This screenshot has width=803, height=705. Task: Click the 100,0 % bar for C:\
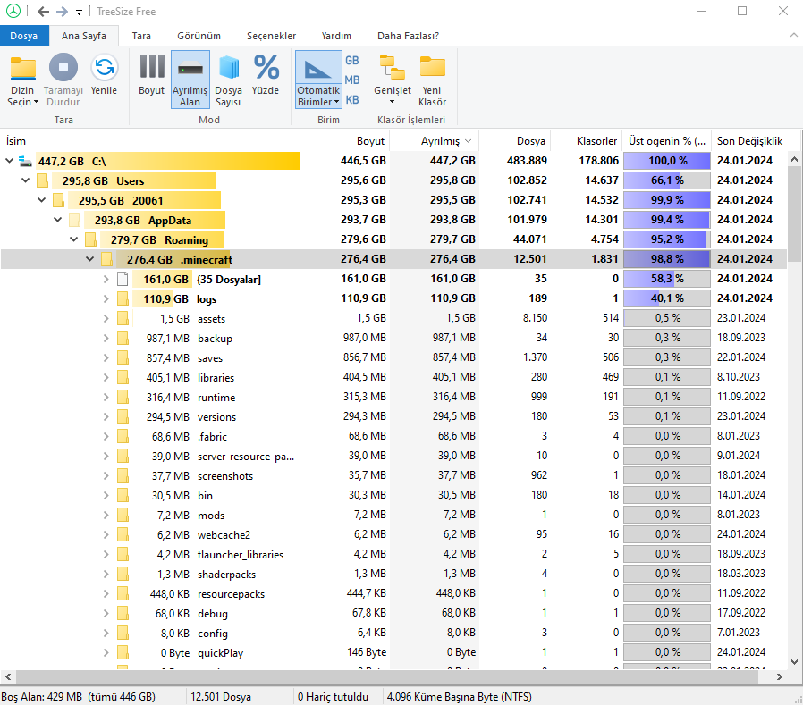[667, 161]
